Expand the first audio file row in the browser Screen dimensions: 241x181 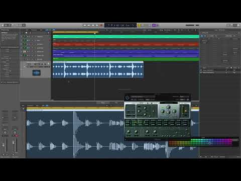pyautogui.click(x=201, y=70)
